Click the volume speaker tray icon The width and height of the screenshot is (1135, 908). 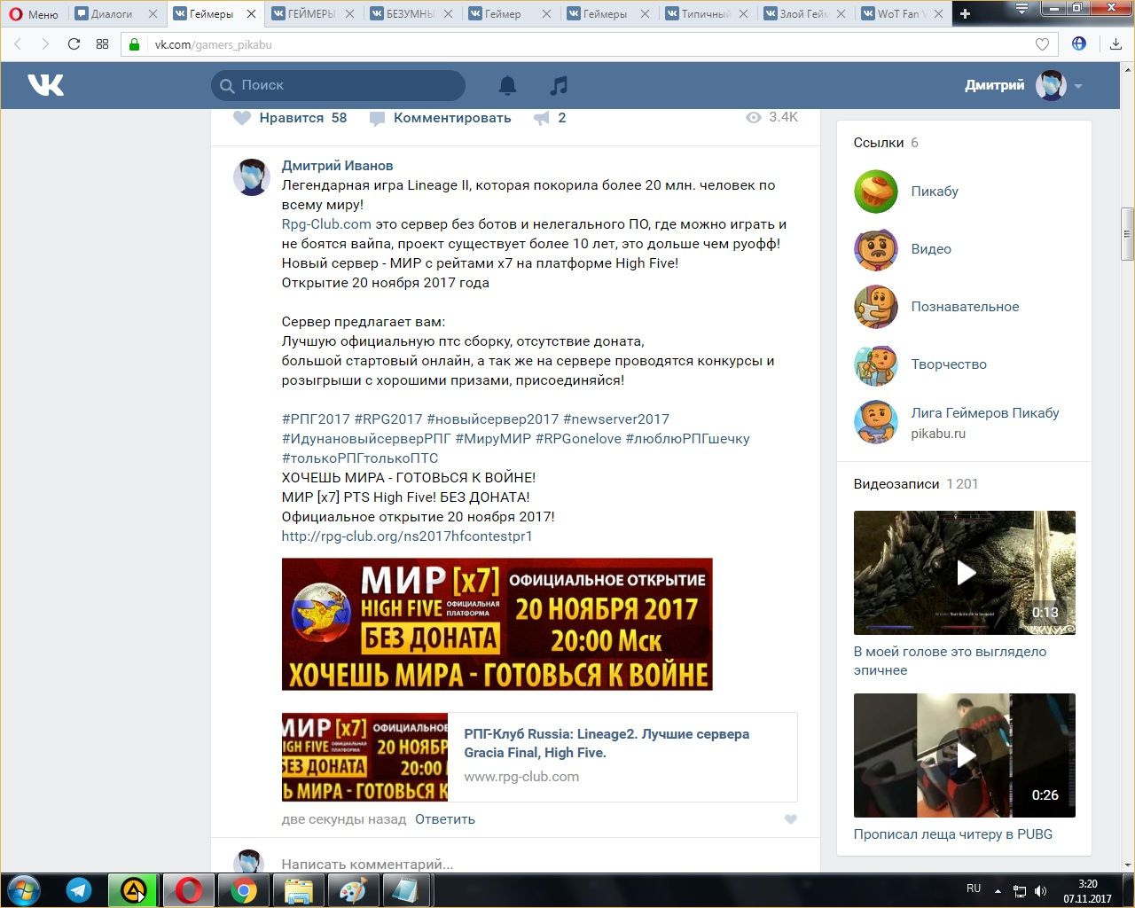[x=1040, y=891]
